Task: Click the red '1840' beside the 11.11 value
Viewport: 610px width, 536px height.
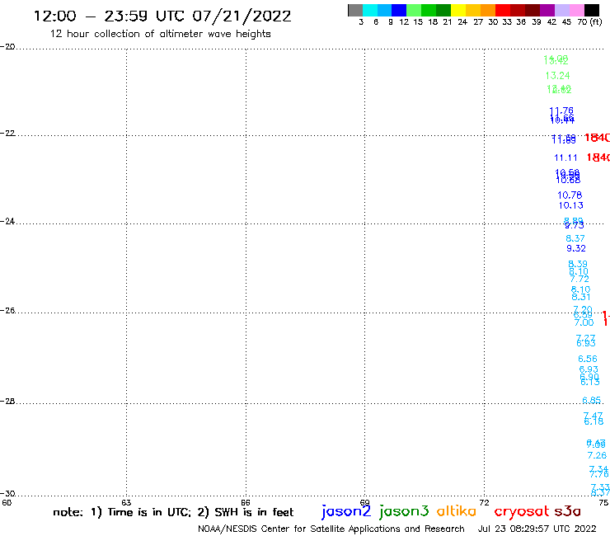Action: pos(598,158)
